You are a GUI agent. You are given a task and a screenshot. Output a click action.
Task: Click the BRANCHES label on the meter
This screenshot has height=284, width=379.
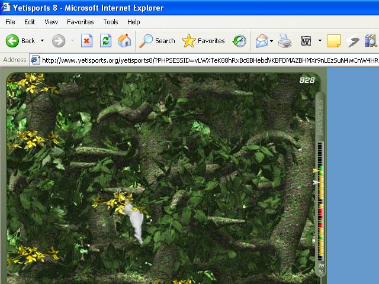[x=320, y=117]
